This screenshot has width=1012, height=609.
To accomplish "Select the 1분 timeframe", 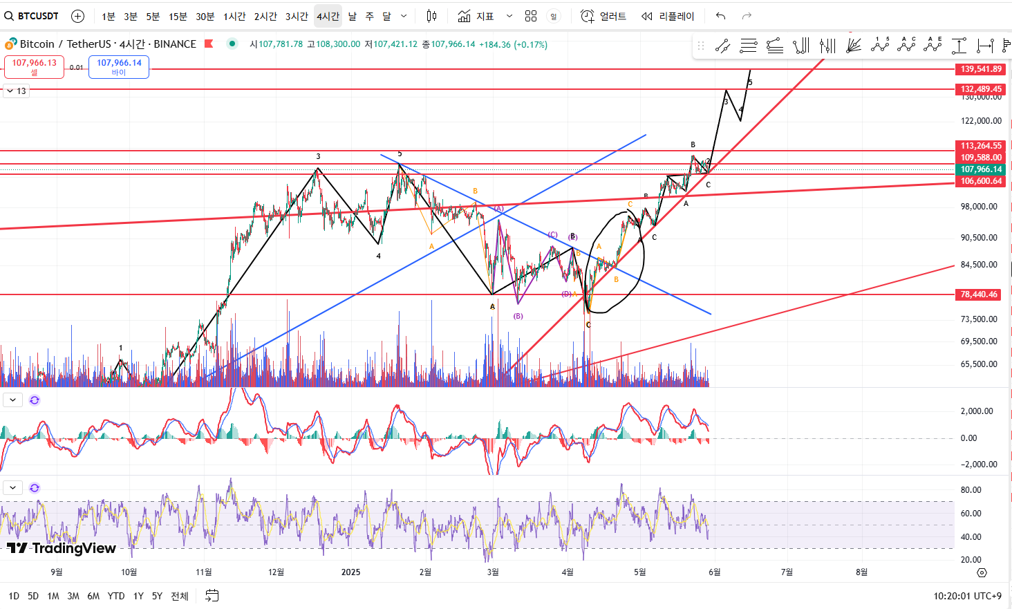I will coord(109,16).
